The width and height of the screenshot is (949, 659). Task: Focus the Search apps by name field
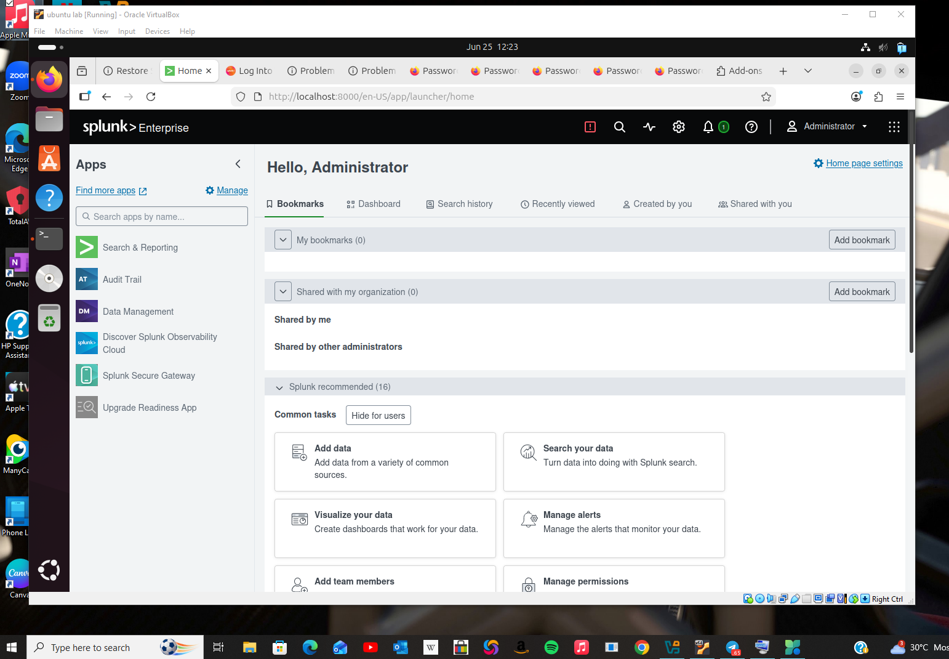pyautogui.click(x=162, y=216)
